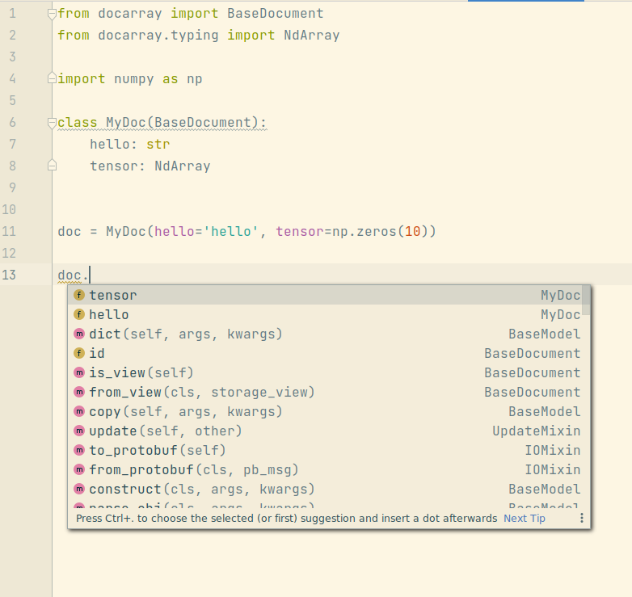Click the method icon beside construct

tap(79, 488)
